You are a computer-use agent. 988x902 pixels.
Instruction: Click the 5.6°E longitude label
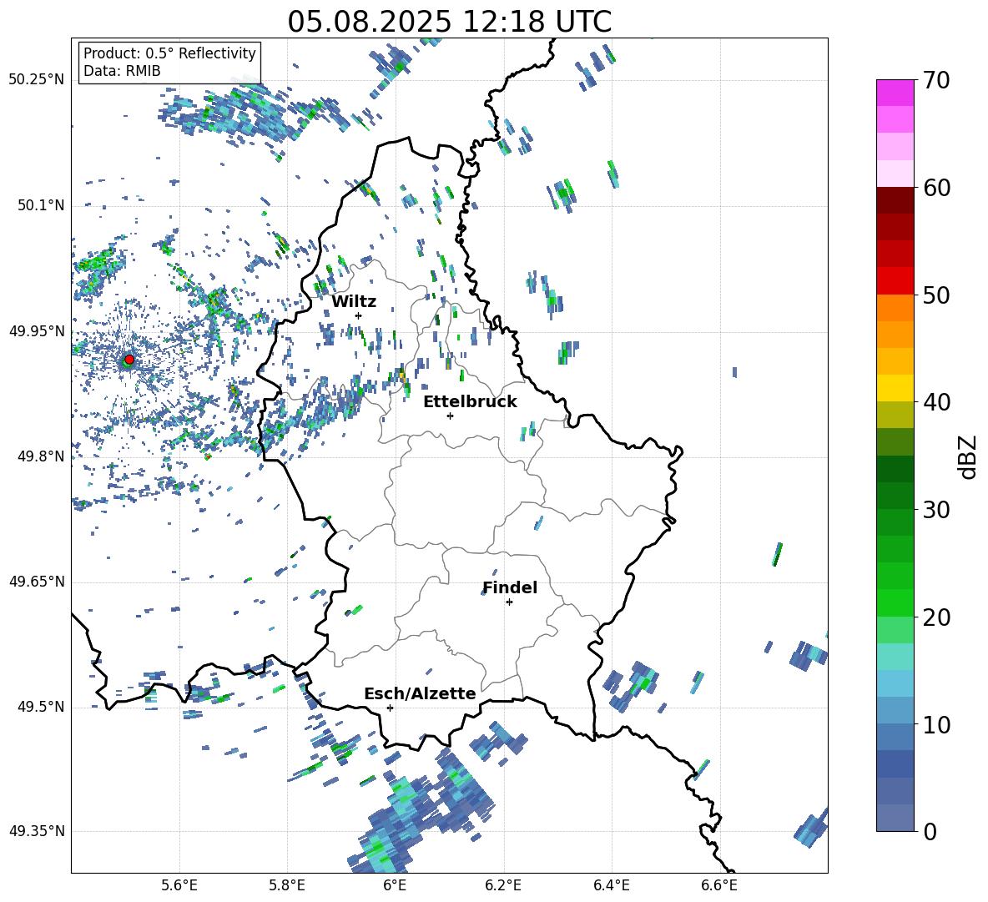click(x=179, y=886)
